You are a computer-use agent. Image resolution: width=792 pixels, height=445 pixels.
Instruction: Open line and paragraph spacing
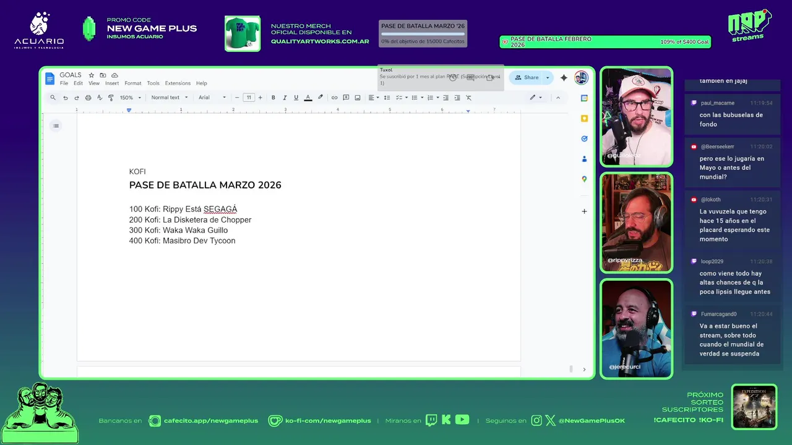click(x=387, y=98)
